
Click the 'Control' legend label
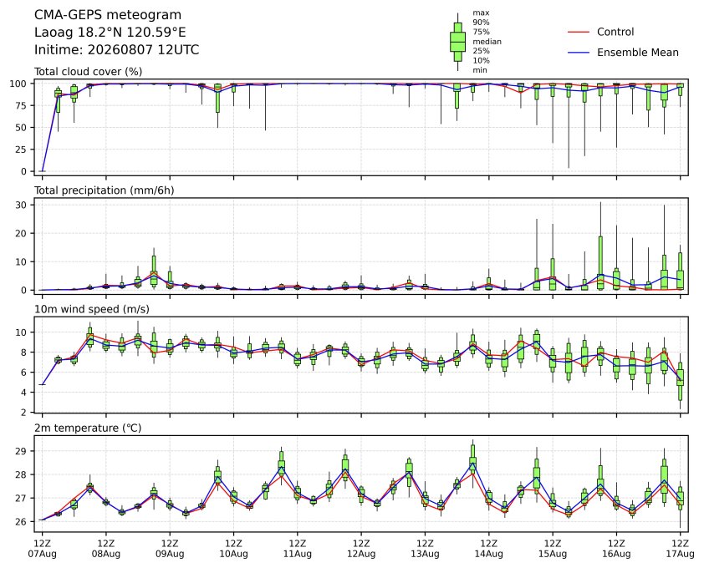click(x=615, y=32)
